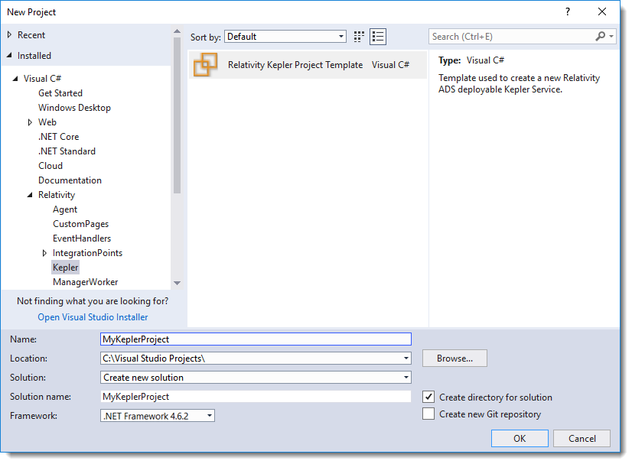This screenshot has width=632, height=464.
Task: Click into the Solution name field
Action: tap(256, 396)
